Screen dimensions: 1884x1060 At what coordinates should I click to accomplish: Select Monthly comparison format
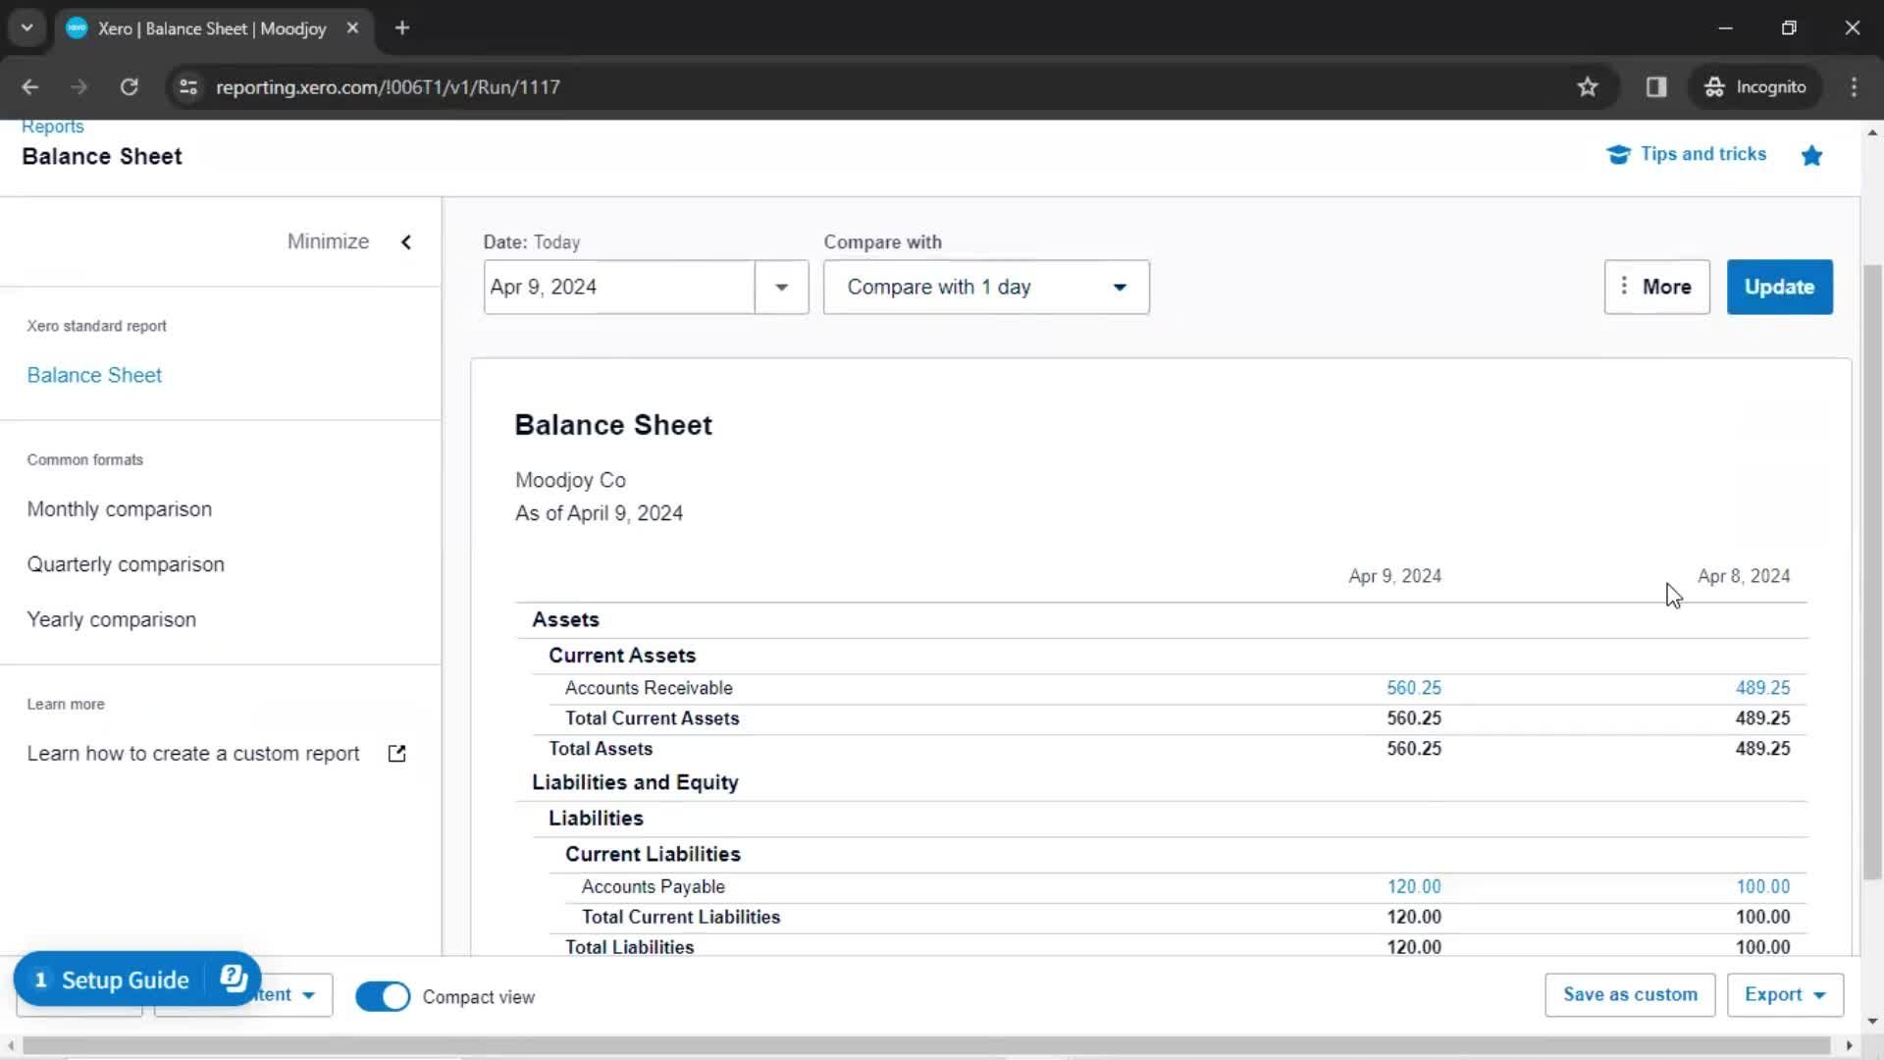pyautogui.click(x=119, y=509)
